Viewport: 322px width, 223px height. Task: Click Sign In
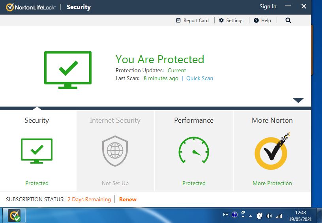click(268, 7)
